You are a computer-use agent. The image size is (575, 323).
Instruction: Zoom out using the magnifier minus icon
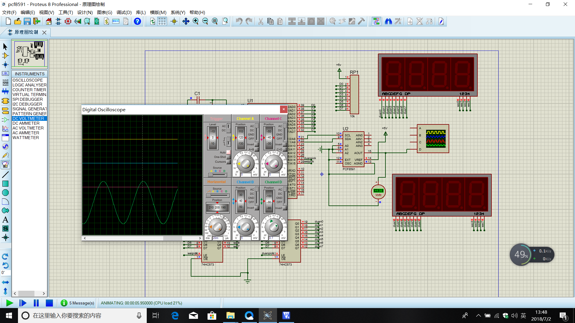click(205, 21)
